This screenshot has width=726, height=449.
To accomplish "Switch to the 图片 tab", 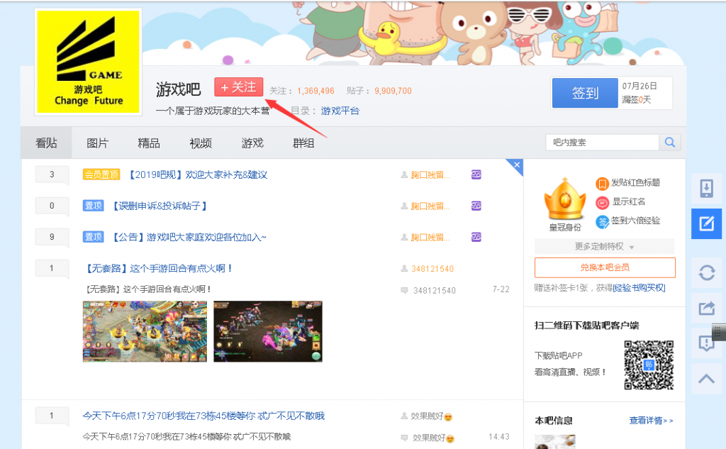I will point(97,143).
